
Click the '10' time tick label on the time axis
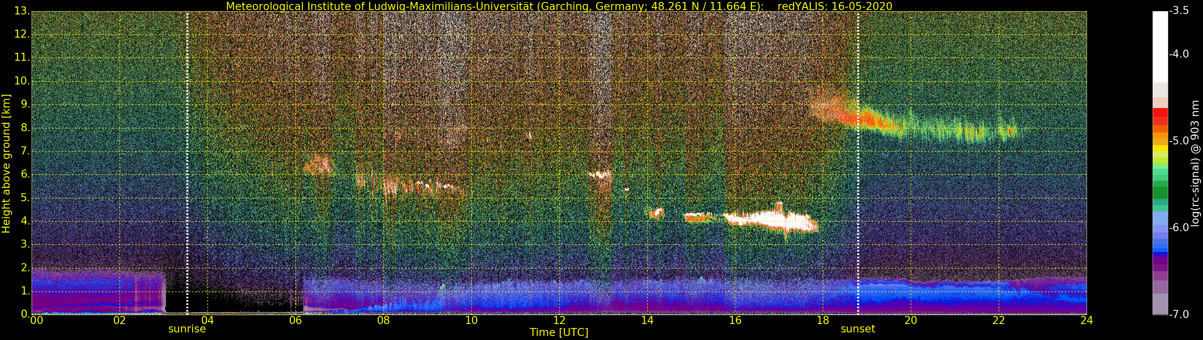pyautogui.click(x=471, y=320)
